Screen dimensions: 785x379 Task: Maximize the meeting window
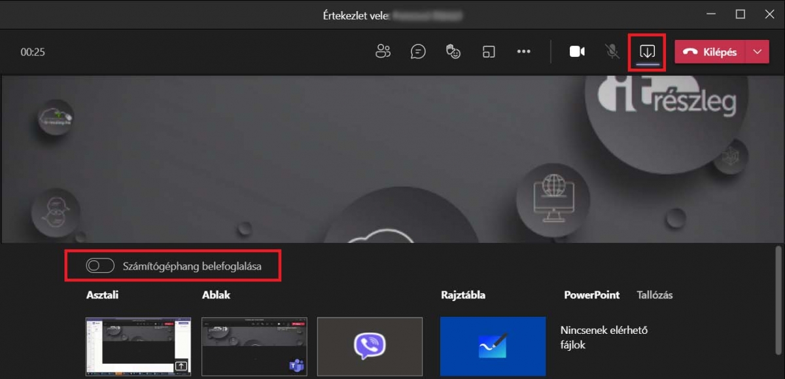click(x=740, y=14)
